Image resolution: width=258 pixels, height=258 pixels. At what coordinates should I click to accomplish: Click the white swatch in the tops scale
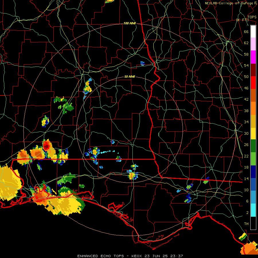point(253,32)
